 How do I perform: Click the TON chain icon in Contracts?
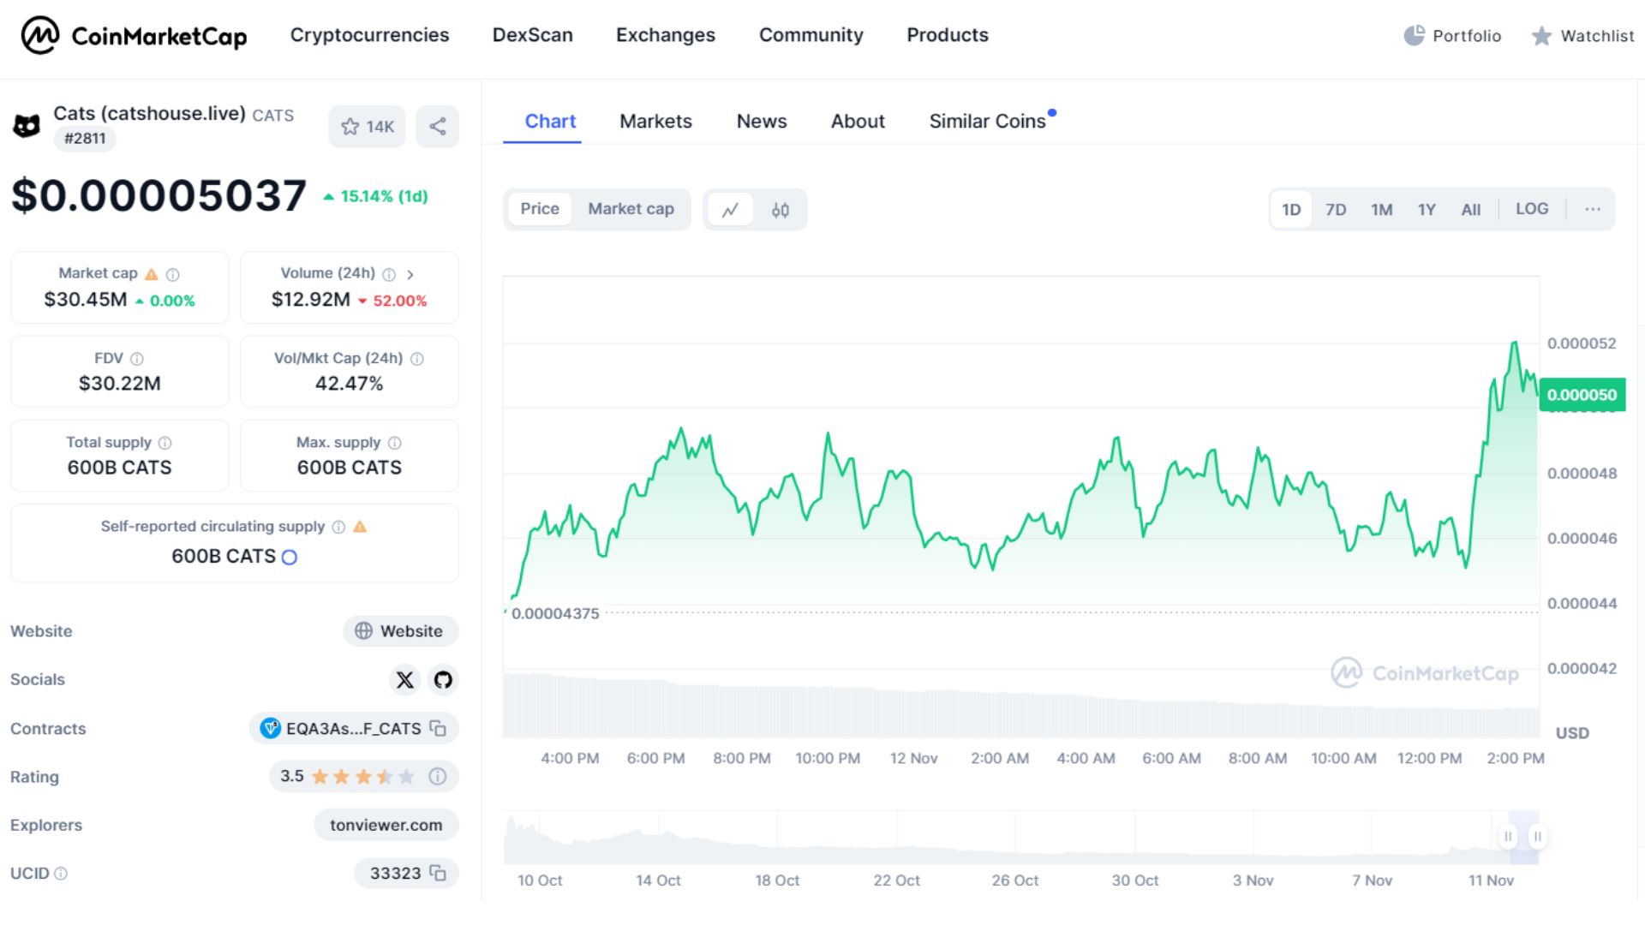[x=271, y=729]
